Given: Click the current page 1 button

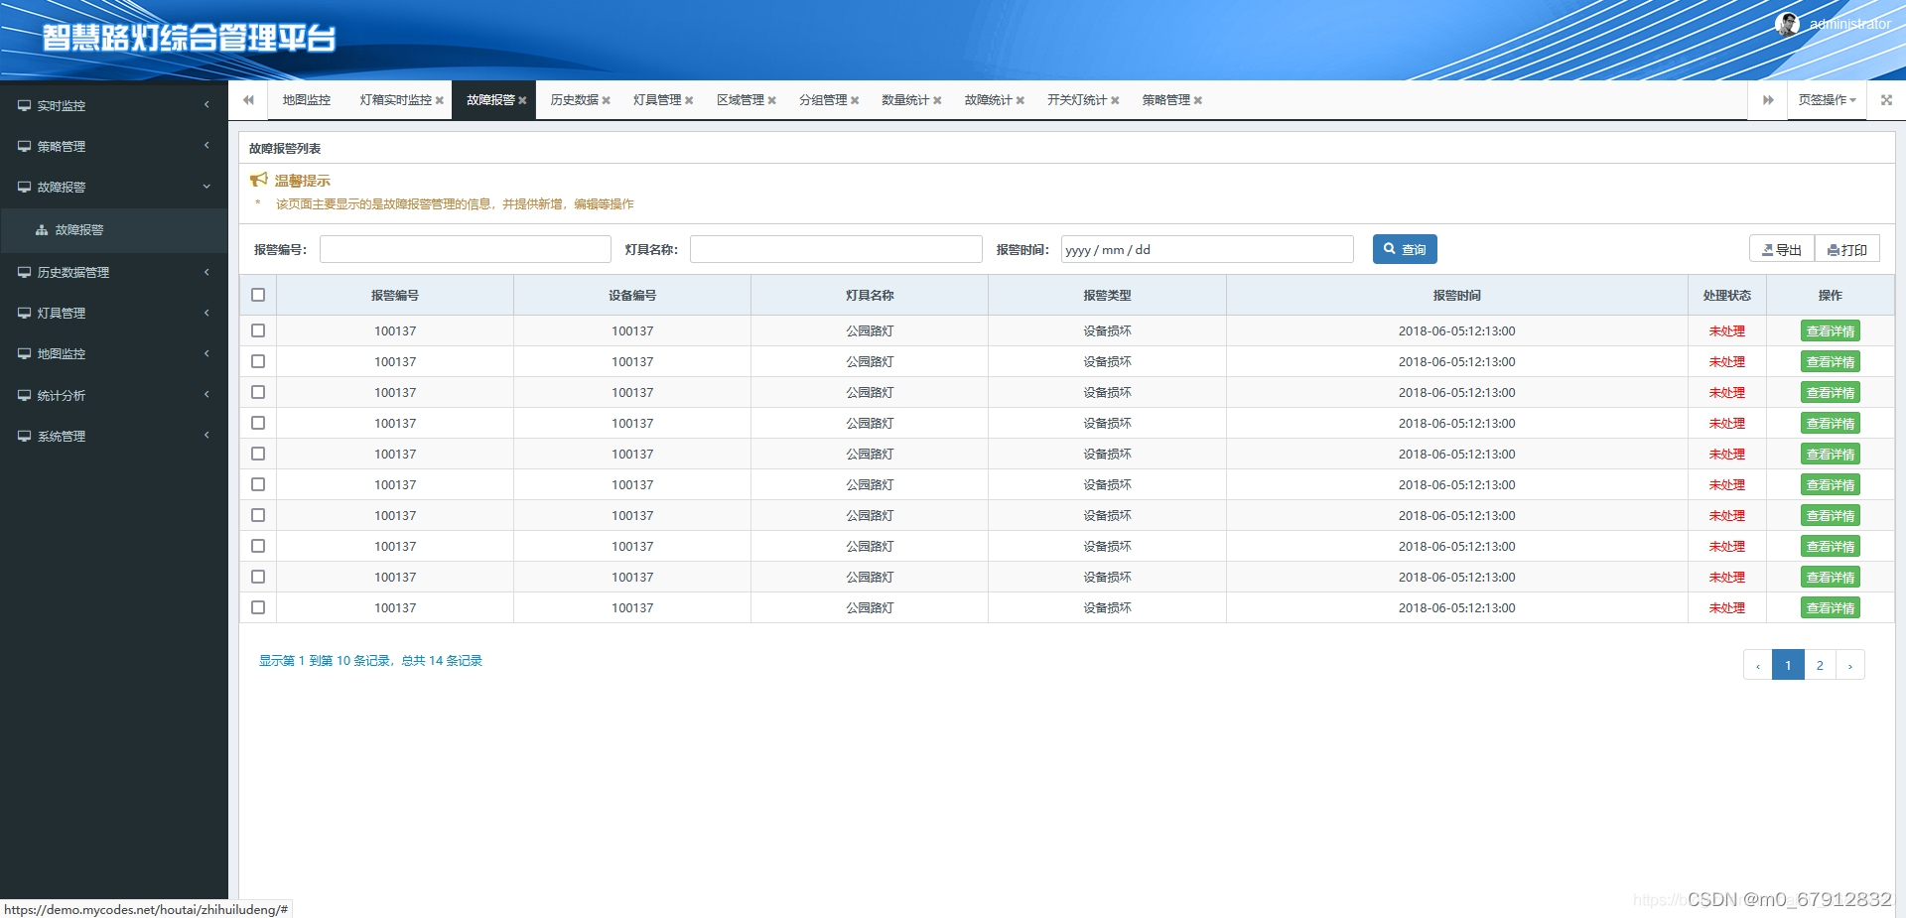Looking at the screenshot, I should [1788, 665].
